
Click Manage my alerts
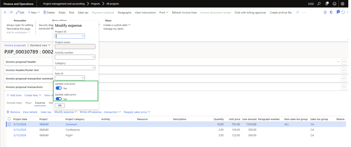113,29
